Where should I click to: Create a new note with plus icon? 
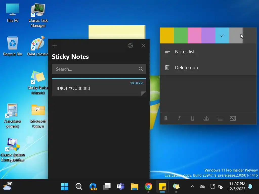(54, 45)
